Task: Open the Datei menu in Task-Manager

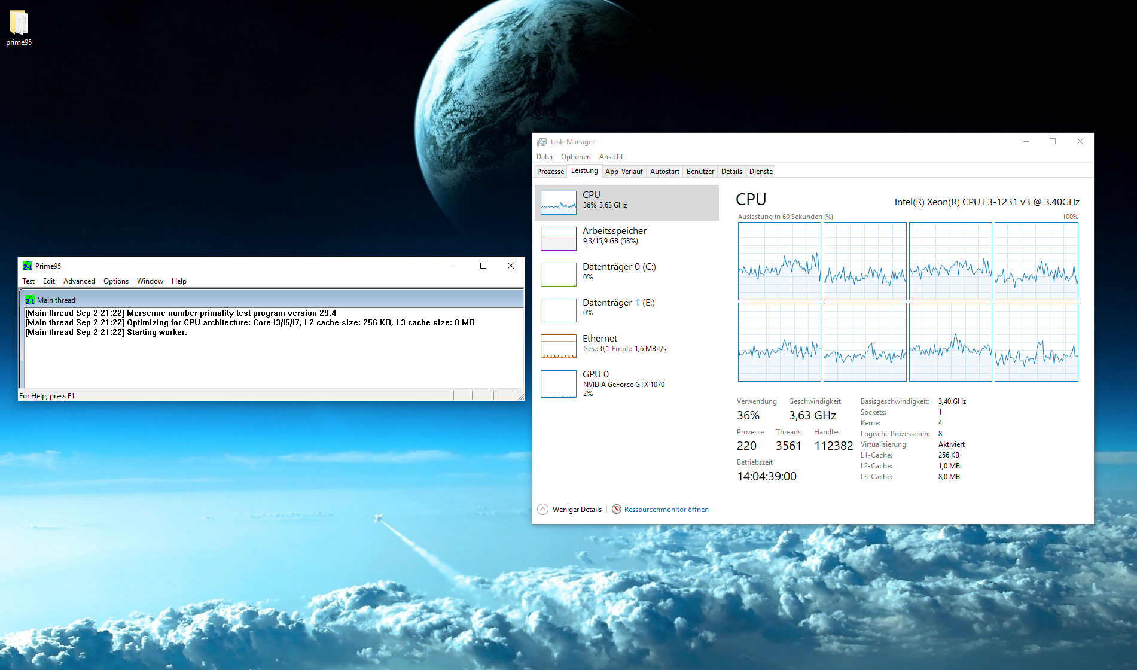Action: tap(544, 157)
